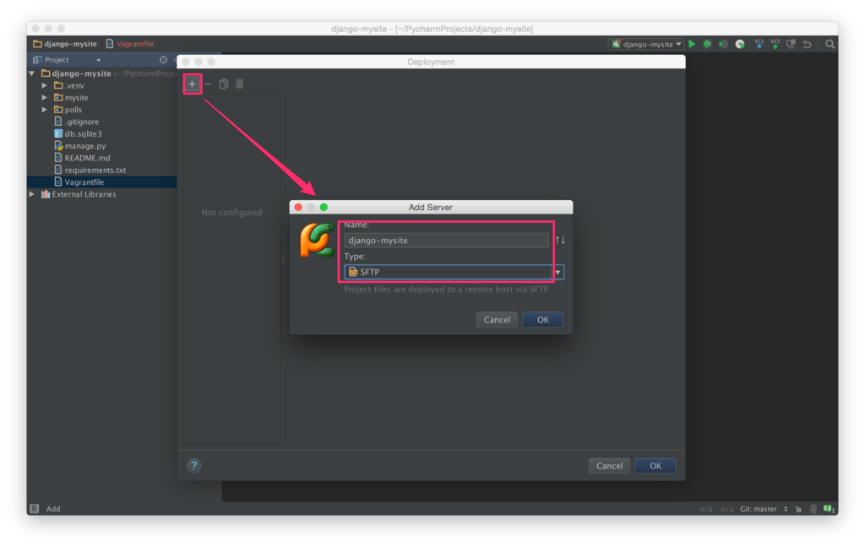
Task: Click OK in the Add Server dialog
Action: 542,320
